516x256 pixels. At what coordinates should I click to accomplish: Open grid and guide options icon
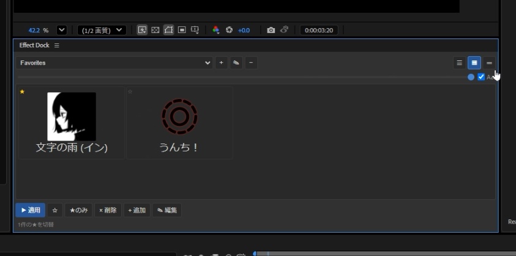(x=195, y=30)
